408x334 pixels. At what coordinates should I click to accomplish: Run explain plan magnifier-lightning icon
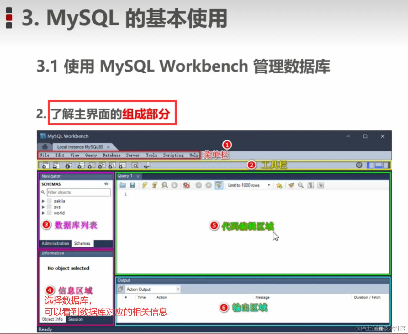164,185
